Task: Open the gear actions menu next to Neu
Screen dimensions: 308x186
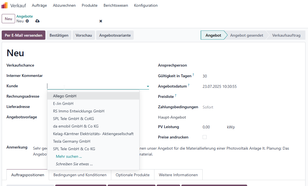Action: [x=27, y=21]
